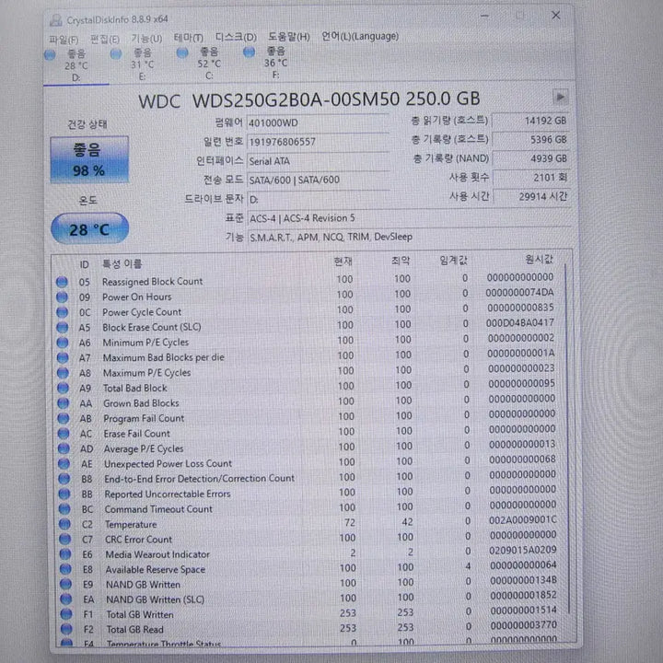
Task: Click status icon of Maximum P/E Cycles
Action: click(63, 373)
